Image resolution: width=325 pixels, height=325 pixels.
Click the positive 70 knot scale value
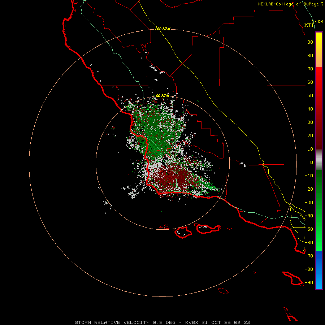point(310,69)
